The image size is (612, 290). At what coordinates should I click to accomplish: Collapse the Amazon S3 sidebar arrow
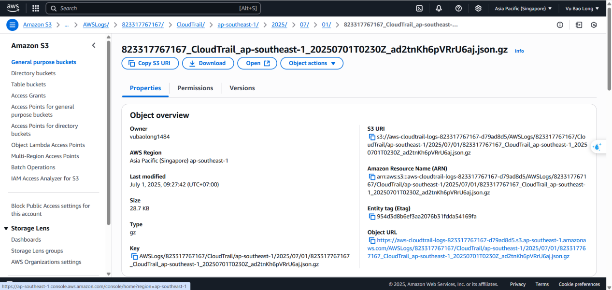click(94, 45)
